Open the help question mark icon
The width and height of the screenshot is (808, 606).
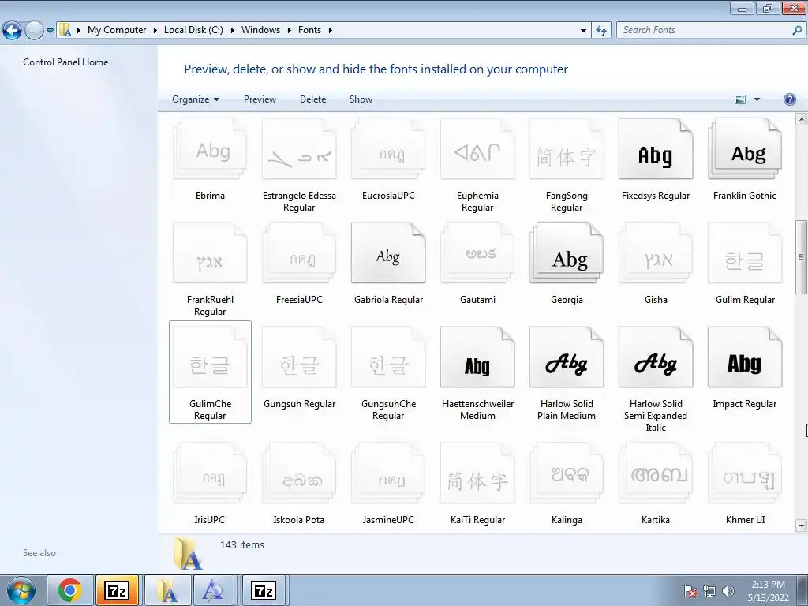[x=789, y=99]
